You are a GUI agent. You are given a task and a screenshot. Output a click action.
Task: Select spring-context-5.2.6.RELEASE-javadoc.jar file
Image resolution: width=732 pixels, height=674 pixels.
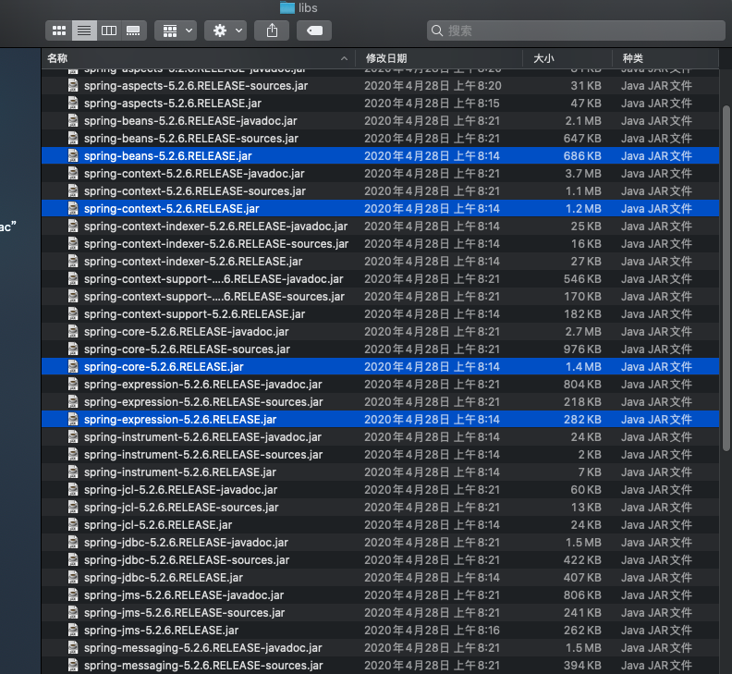[381, 173]
